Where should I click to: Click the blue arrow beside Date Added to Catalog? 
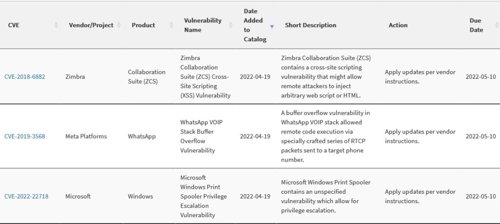(272, 27)
